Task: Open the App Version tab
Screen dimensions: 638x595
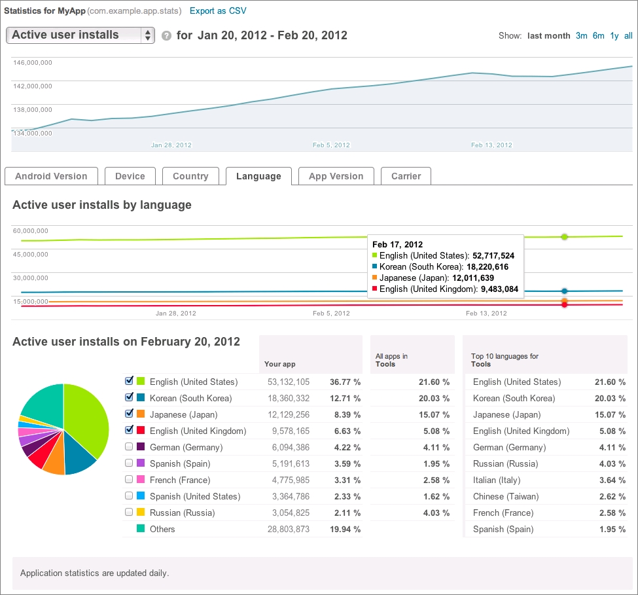Action: coord(336,176)
